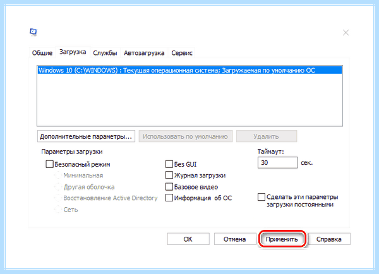
Task: Click the msconfig window icon in title bar
Action: [33, 32]
